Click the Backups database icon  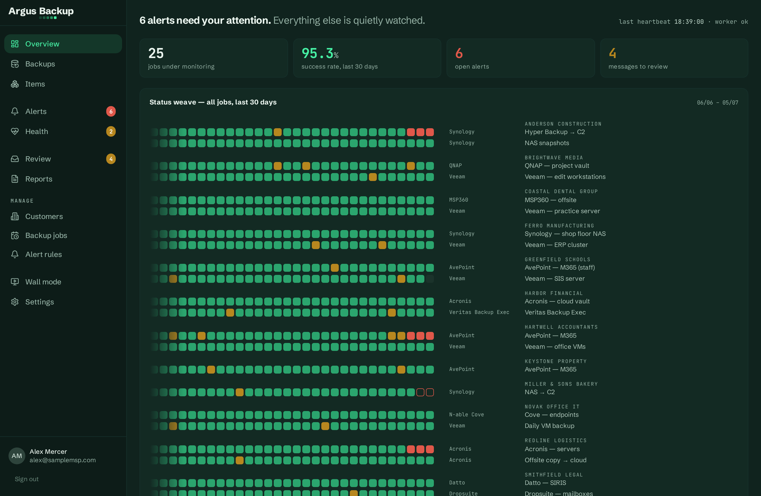(15, 64)
